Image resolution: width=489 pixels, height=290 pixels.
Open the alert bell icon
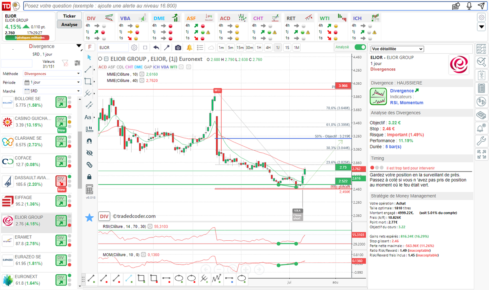point(189,47)
